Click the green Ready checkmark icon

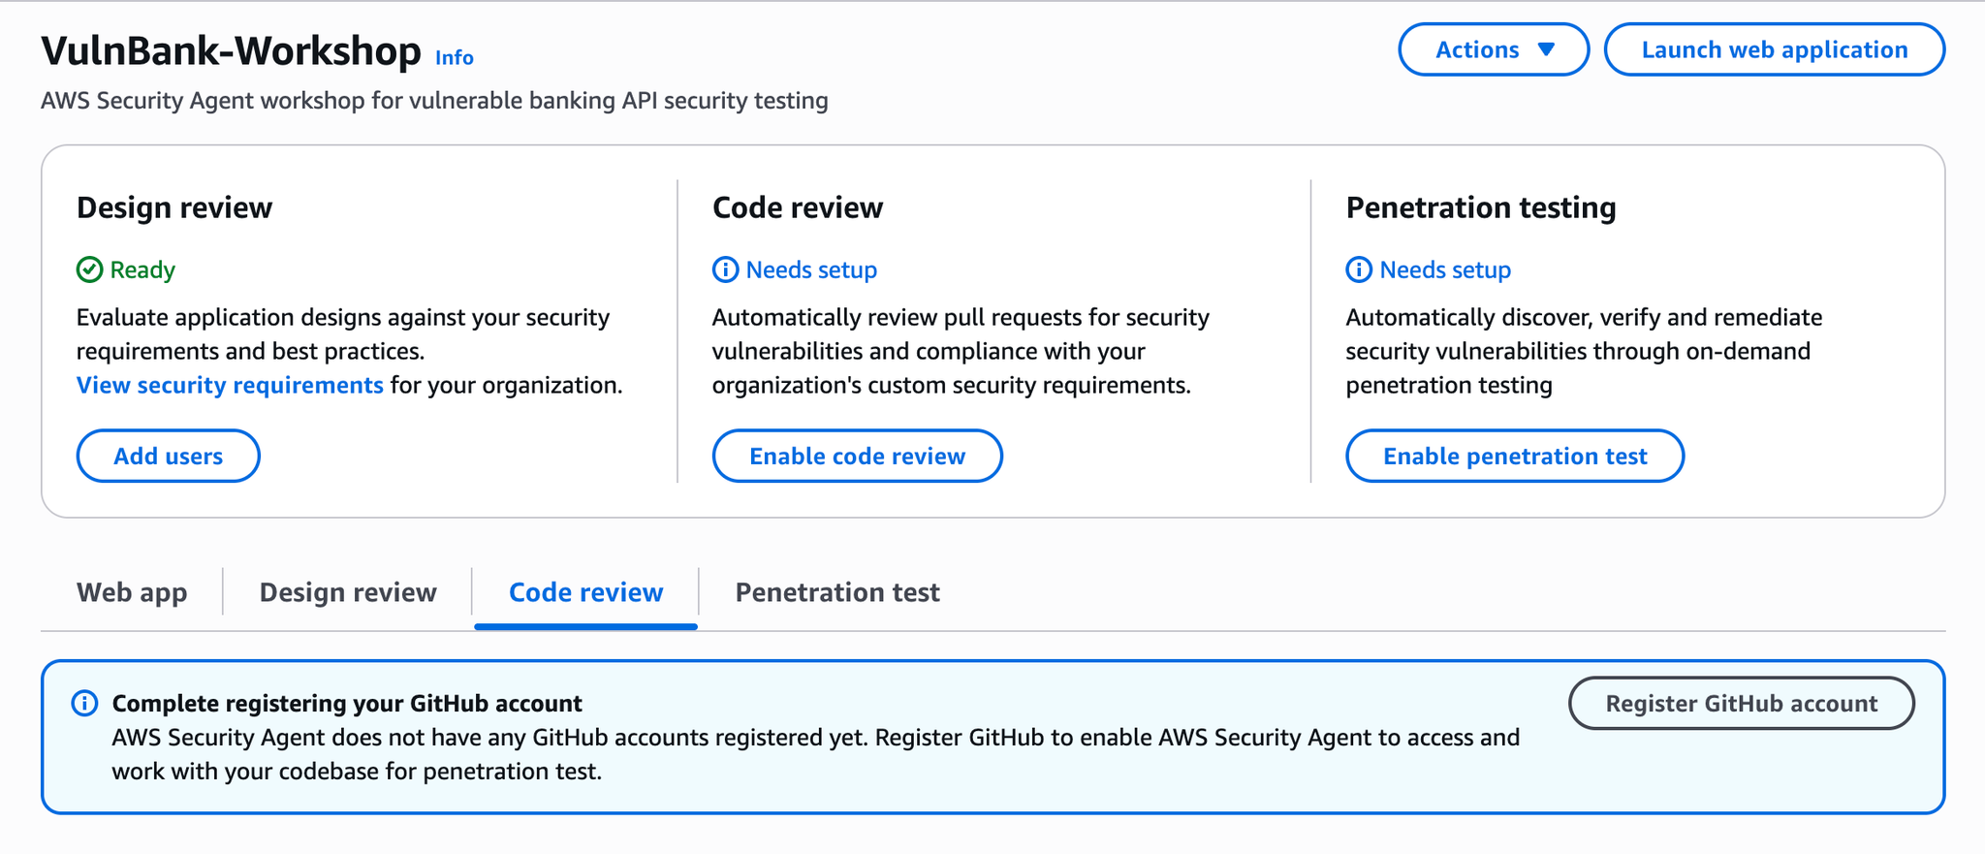[x=89, y=269]
